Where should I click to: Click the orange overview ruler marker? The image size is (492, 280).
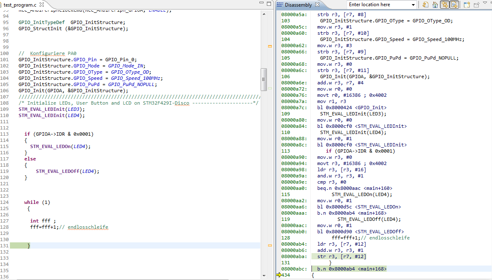click(x=270, y=46)
